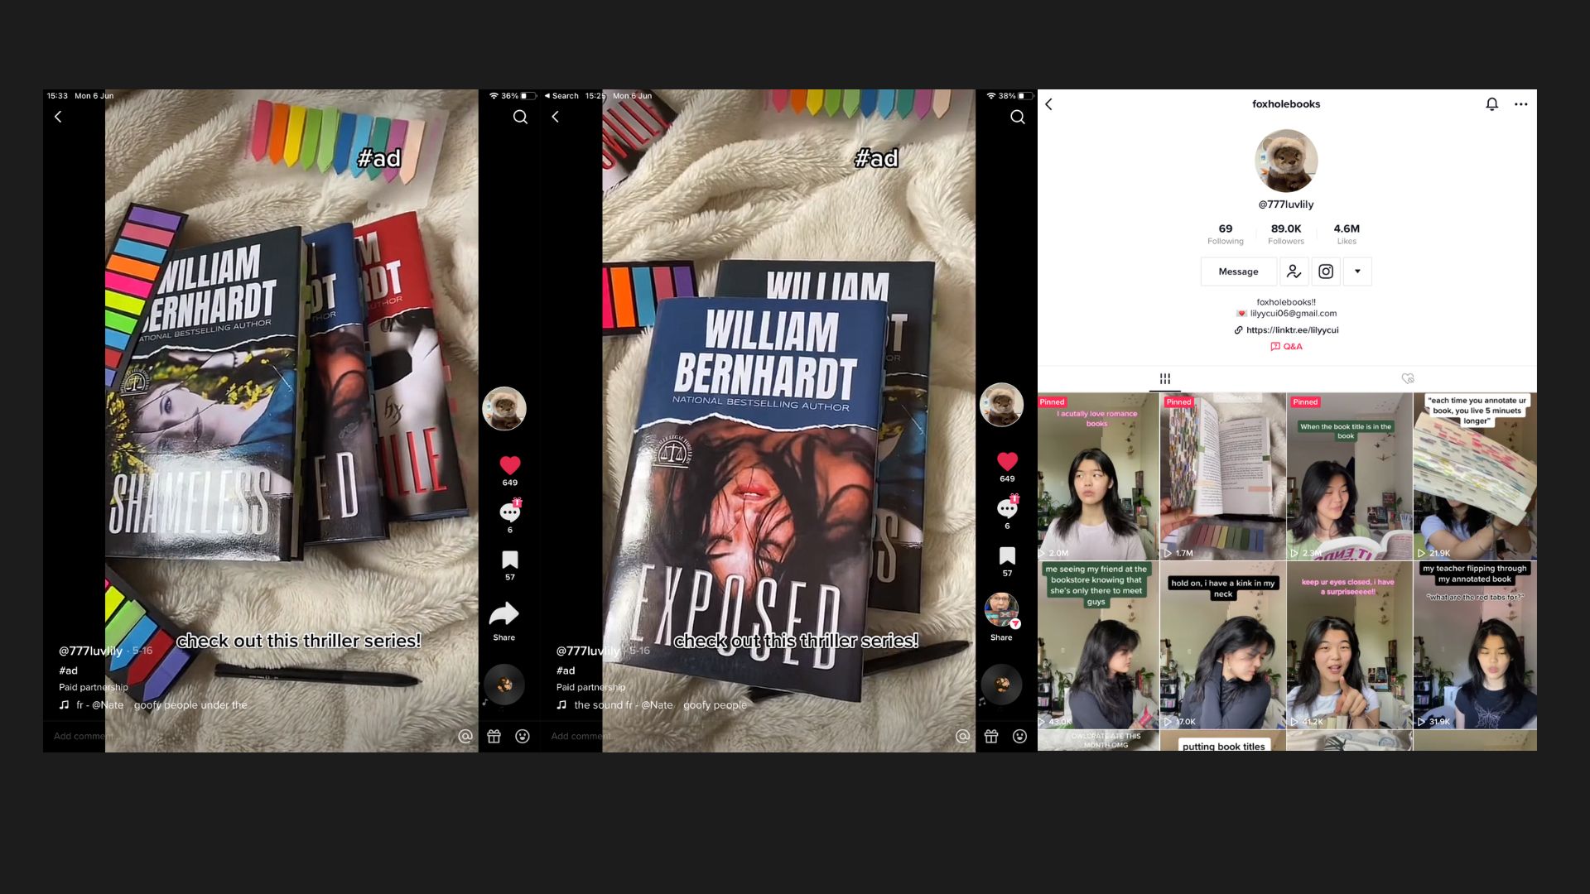Open the foxholebooks profile picture

(x=1286, y=161)
